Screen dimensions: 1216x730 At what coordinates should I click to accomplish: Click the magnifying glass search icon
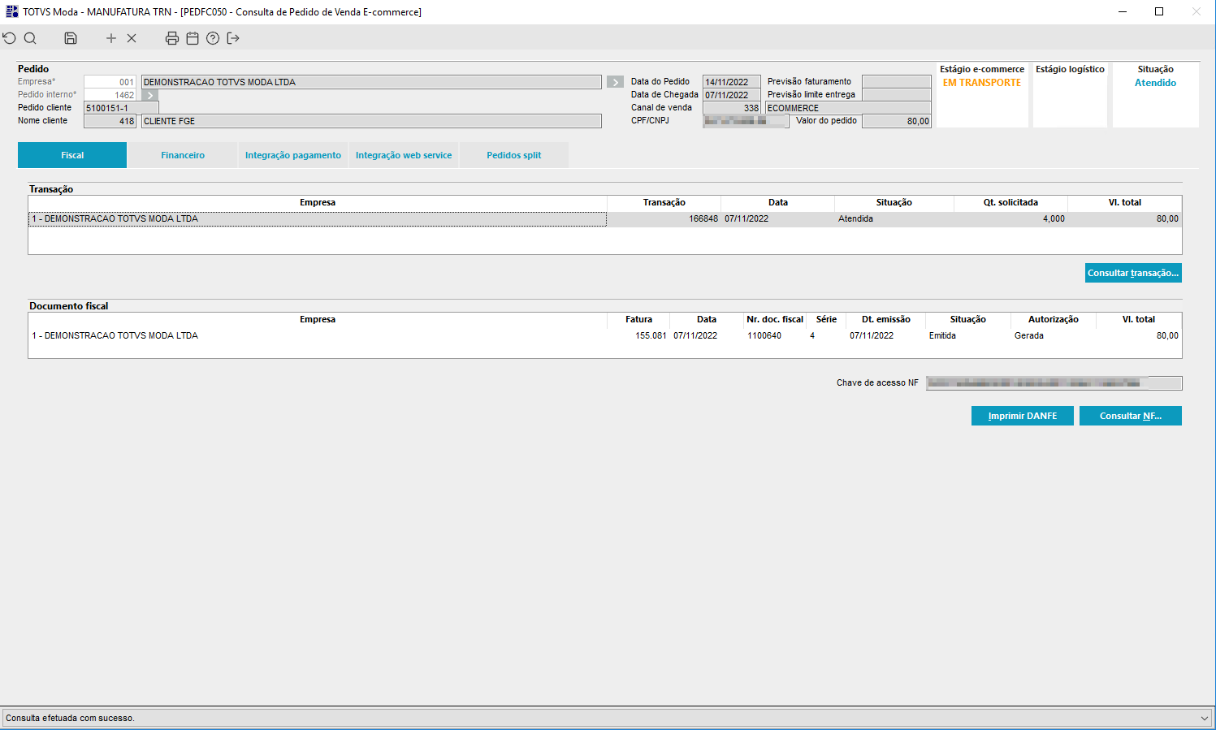30,38
